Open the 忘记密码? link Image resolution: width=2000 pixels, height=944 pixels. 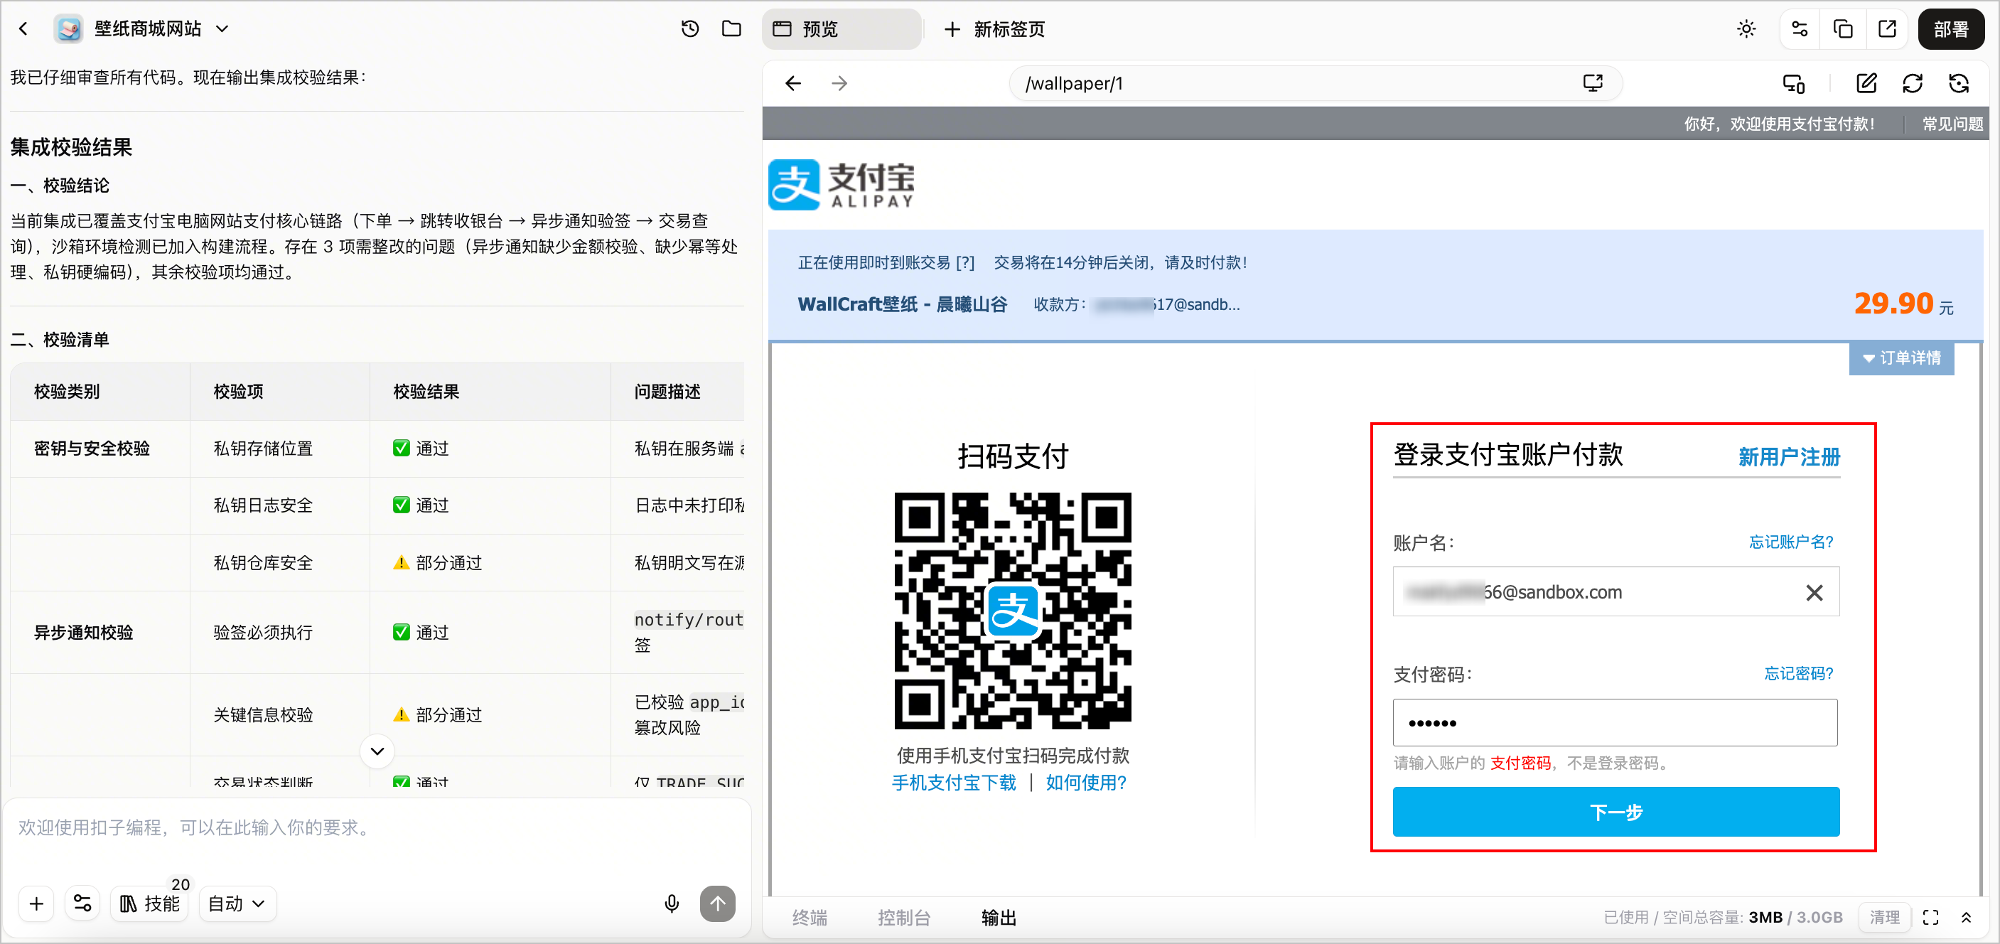pyautogui.click(x=1798, y=673)
